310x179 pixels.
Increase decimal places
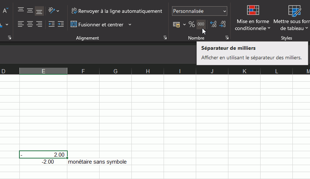pyautogui.click(x=213, y=25)
